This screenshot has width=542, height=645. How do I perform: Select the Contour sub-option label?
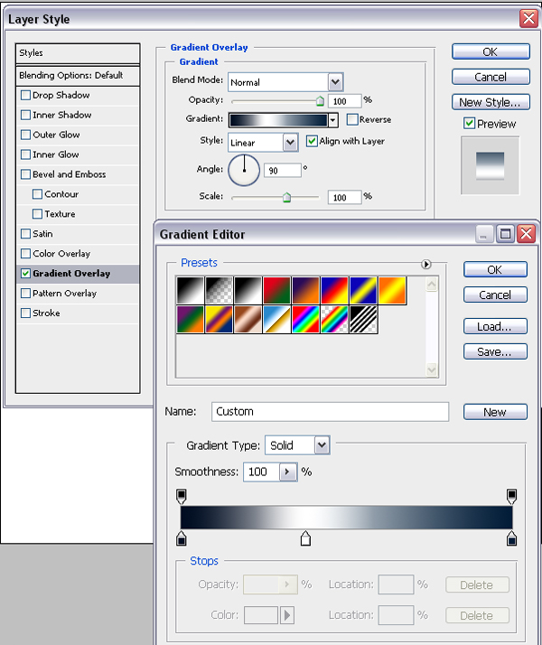coord(61,194)
